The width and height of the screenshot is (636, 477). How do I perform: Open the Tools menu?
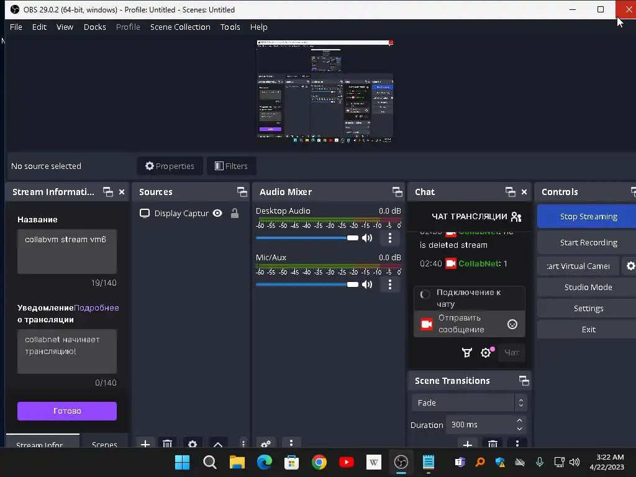click(230, 27)
